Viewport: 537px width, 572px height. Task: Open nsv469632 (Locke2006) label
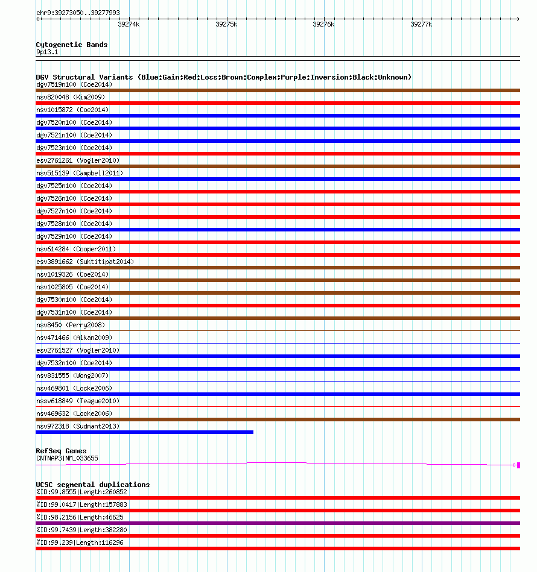[74, 413]
